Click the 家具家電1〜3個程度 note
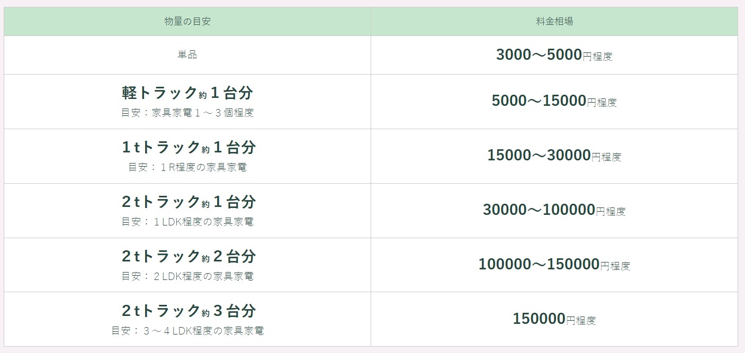The width and height of the screenshot is (745, 353). [187, 113]
